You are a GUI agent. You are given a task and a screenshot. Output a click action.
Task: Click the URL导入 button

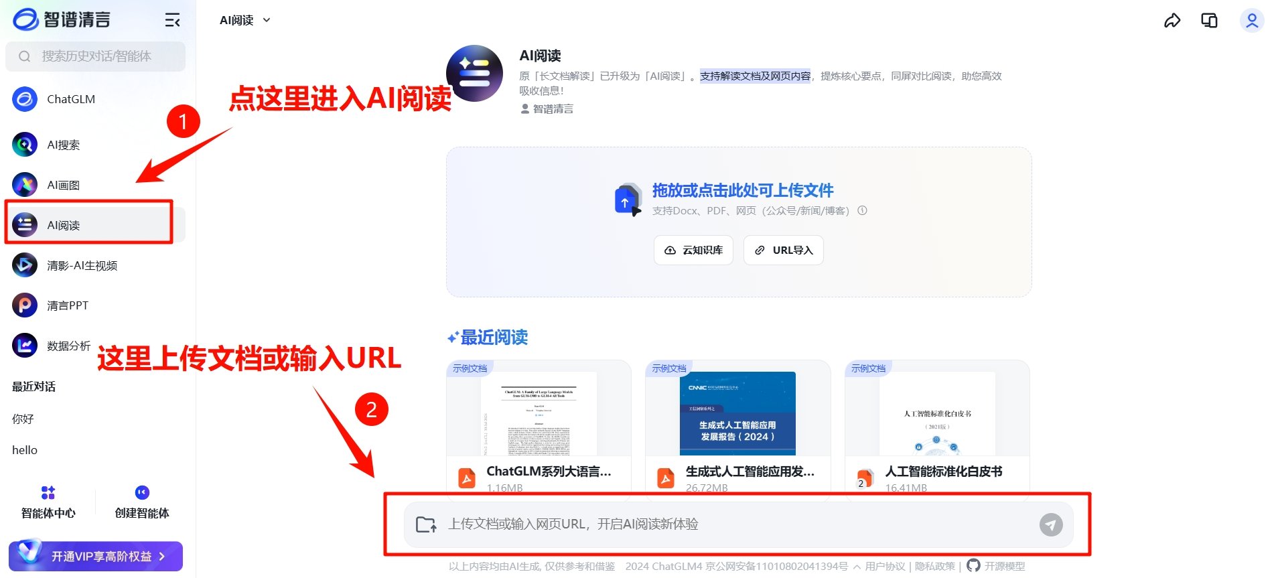(784, 250)
